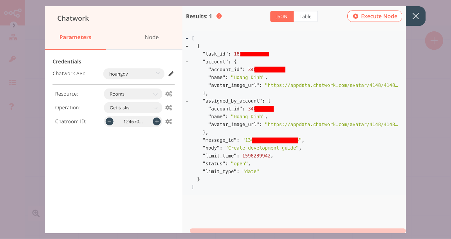Click the Results: 1 label

[x=199, y=16]
